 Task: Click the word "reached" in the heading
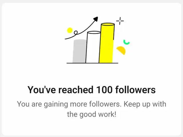point(76,90)
